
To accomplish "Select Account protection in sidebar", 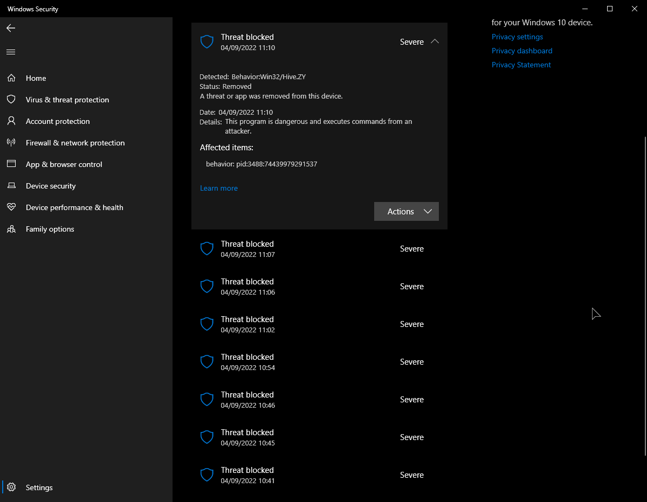I will (58, 121).
